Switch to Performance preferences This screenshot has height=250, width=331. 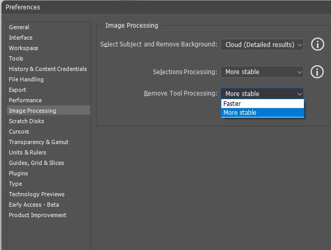pyautogui.click(x=25, y=100)
